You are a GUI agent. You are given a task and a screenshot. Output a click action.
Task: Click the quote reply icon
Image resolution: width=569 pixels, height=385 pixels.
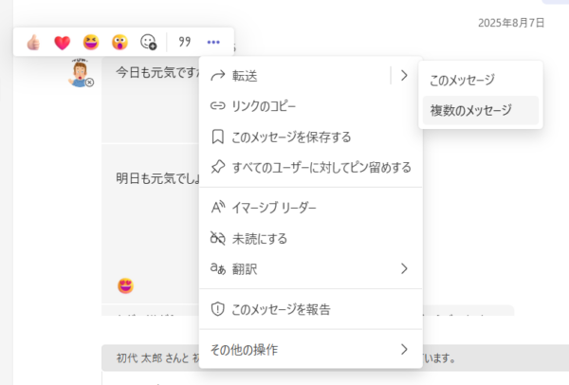[x=186, y=42]
